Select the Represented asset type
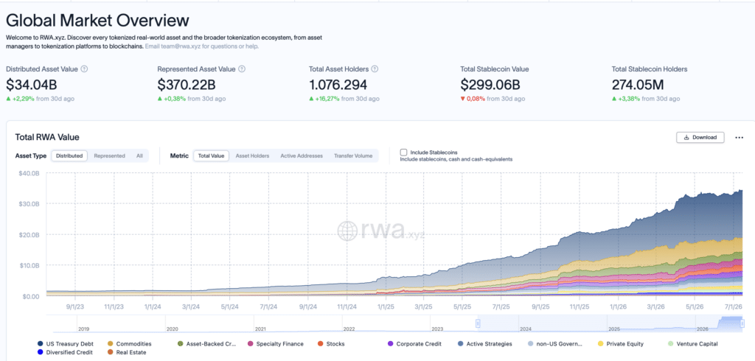 pyautogui.click(x=109, y=156)
